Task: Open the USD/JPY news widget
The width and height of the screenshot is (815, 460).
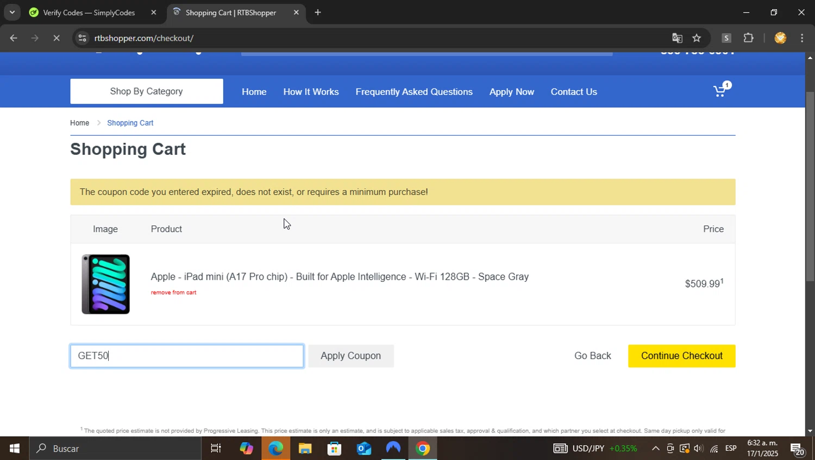Action: (x=595, y=449)
